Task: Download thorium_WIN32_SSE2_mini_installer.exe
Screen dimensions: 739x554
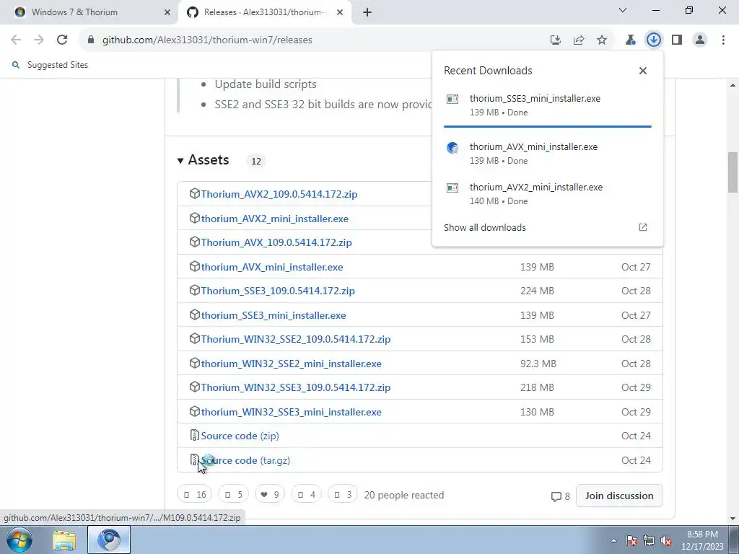Action: tap(292, 364)
